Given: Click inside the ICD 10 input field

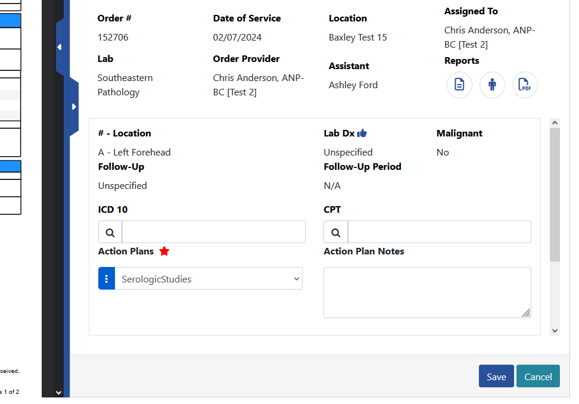Looking at the screenshot, I should tap(213, 232).
